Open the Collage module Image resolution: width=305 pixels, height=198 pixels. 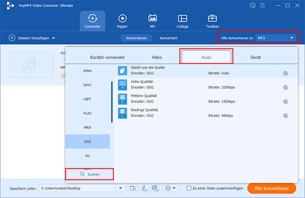[x=182, y=21]
